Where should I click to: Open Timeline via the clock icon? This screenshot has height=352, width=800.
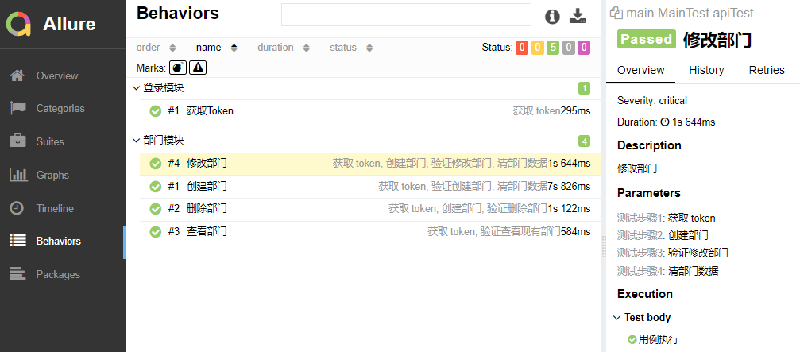tap(17, 208)
